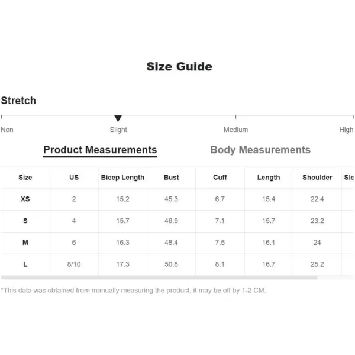Select the M size row label
This screenshot has height=355, width=355.
click(x=25, y=243)
